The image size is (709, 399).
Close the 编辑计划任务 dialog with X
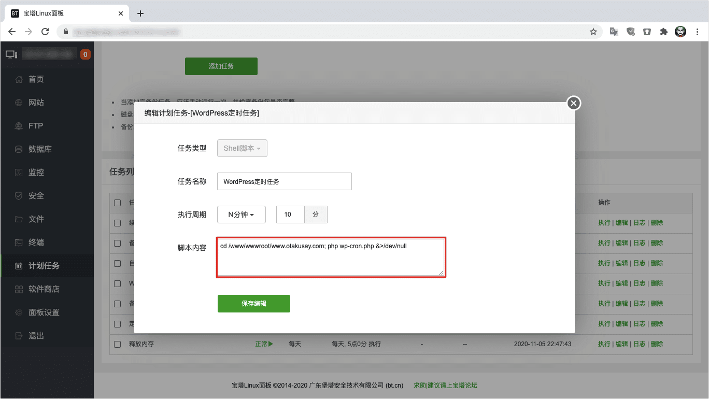[x=573, y=103]
